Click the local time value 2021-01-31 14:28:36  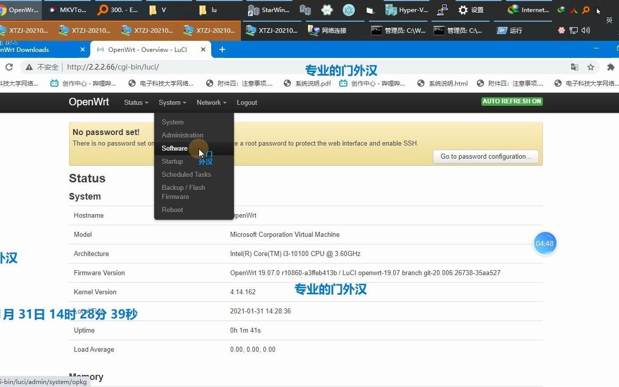click(261, 311)
